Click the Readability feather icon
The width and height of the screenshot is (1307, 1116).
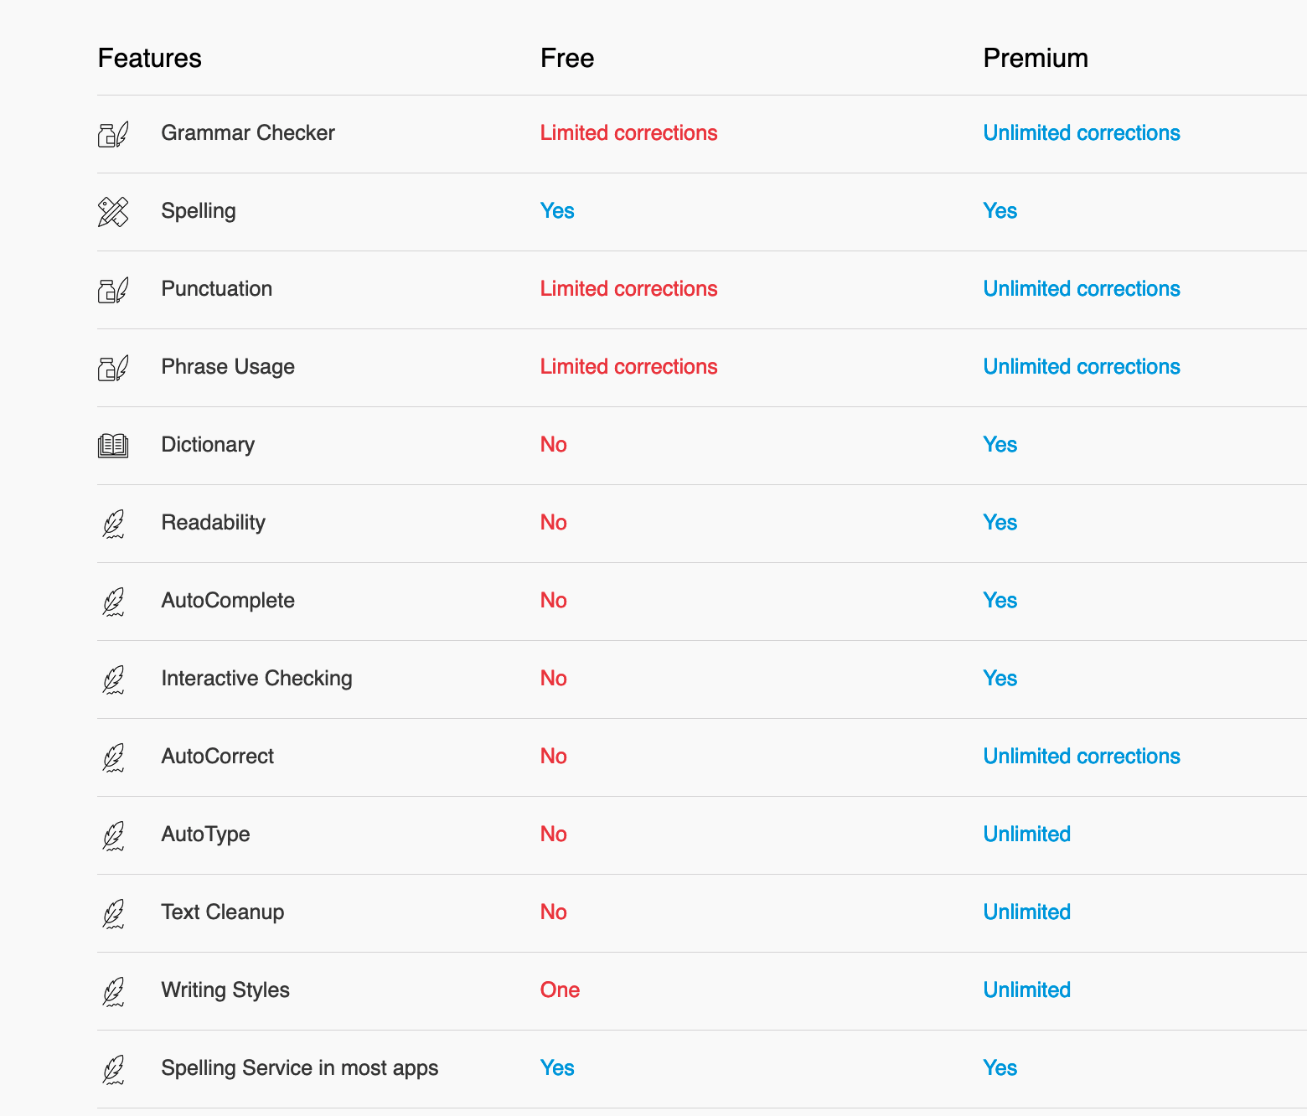[113, 524]
